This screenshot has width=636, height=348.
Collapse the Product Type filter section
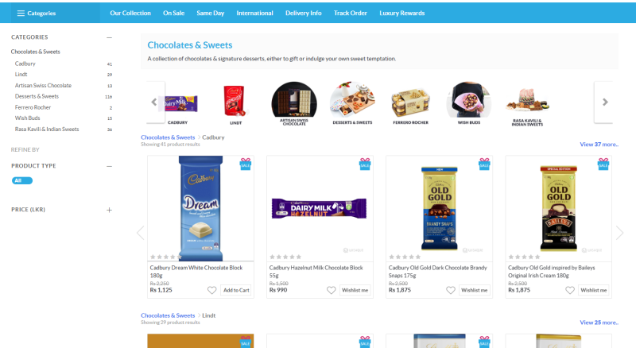point(109,166)
